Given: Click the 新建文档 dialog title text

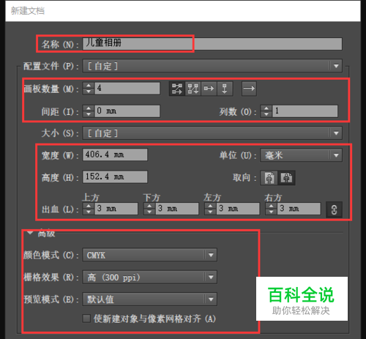Looking at the screenshot, I should coord(28,11).
